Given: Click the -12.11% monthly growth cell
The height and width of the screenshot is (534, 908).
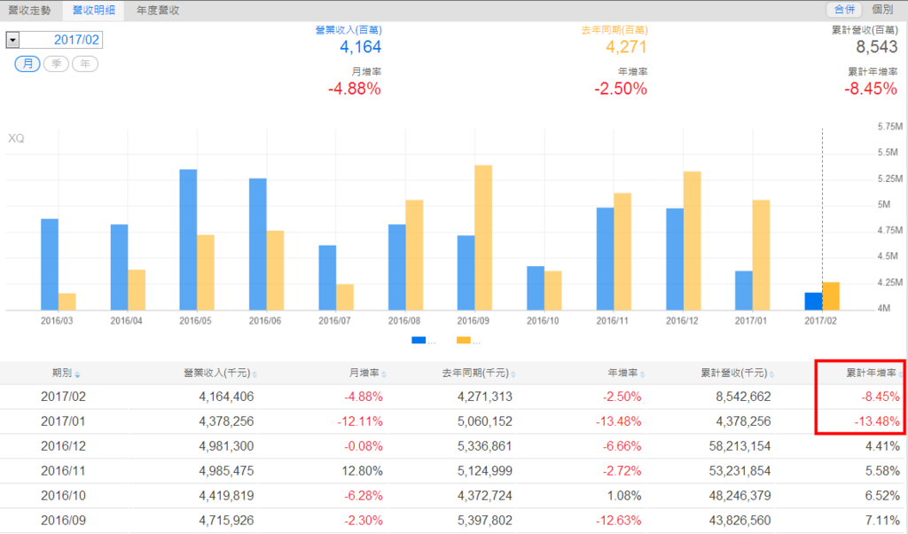Looking at the screenshot, I should [360, 421].
